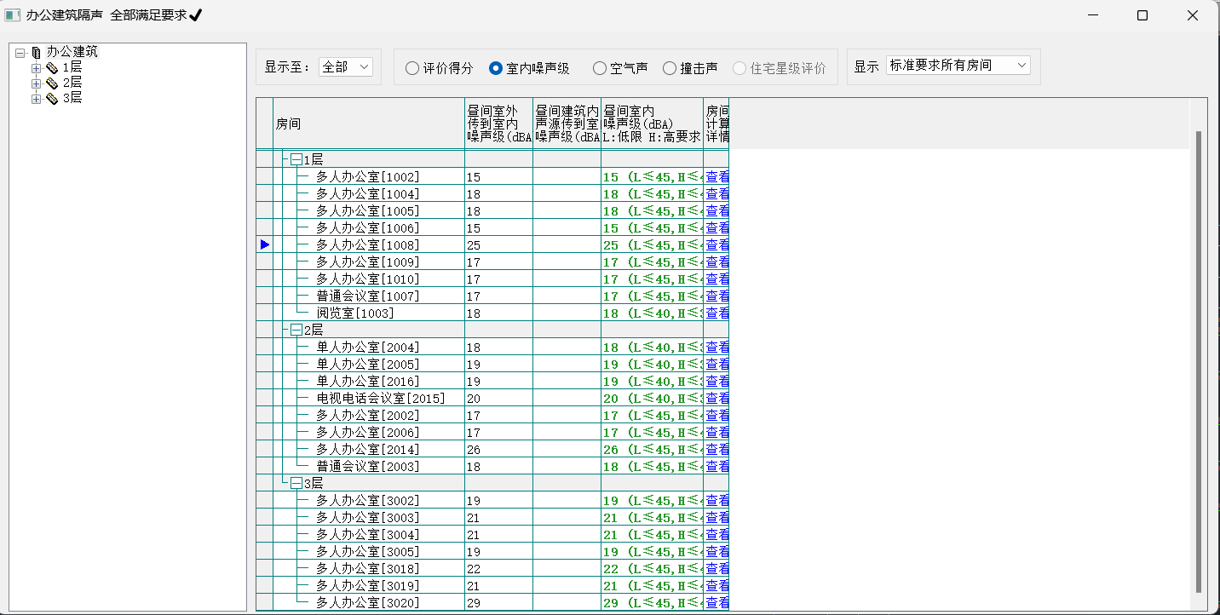Click the 办公建筑 building icon in tree
Viewport: 1220px width, 615px height.
point(36,52)
